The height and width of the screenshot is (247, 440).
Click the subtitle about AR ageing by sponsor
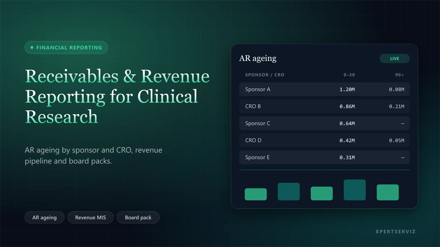click(94, 155)
